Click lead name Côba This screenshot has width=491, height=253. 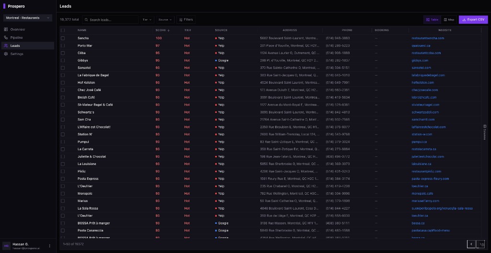tap(82, 53)
